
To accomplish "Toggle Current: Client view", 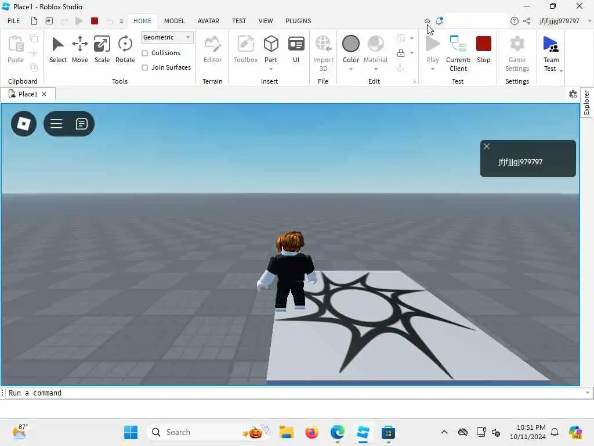I will point(458,53).
